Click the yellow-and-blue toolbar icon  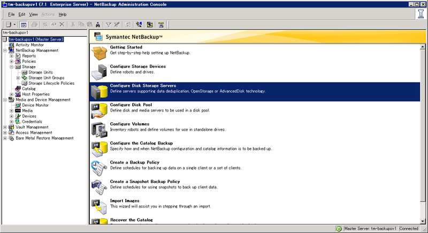(150, 25)
